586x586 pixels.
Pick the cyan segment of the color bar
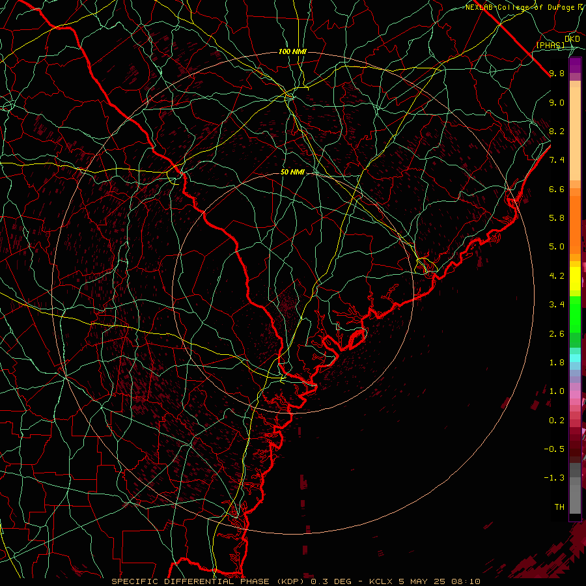(575, 358)
